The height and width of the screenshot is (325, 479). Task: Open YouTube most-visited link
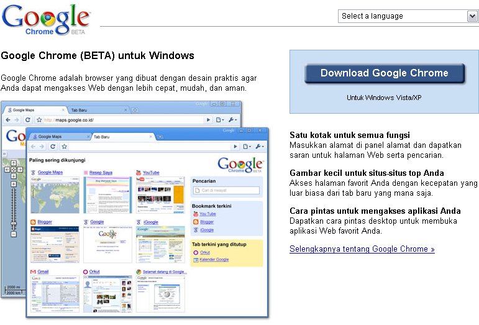(x=151, y=173)
